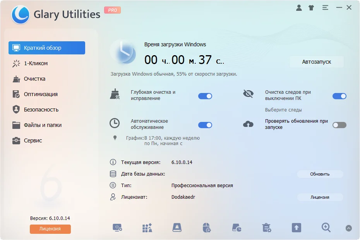Toggle Очистка следов при выключении ПК

pyautogui.click(x=339, y=96)
